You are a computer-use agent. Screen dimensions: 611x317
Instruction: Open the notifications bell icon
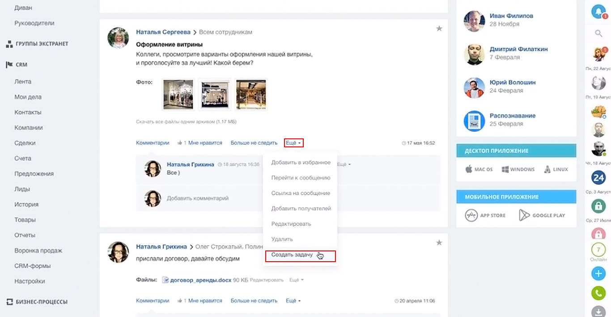coord(598,11)
